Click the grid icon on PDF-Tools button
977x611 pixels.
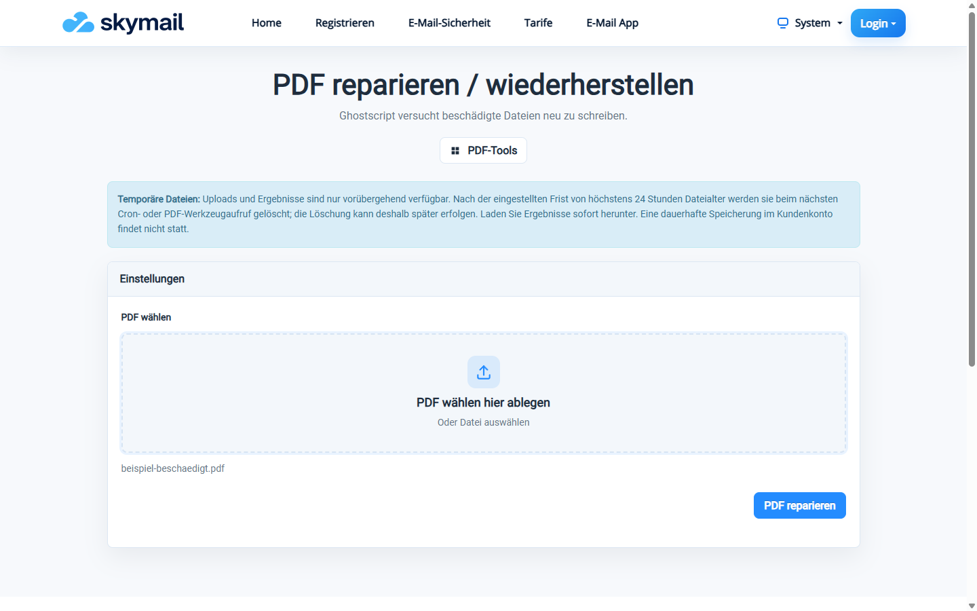(455, 151)
